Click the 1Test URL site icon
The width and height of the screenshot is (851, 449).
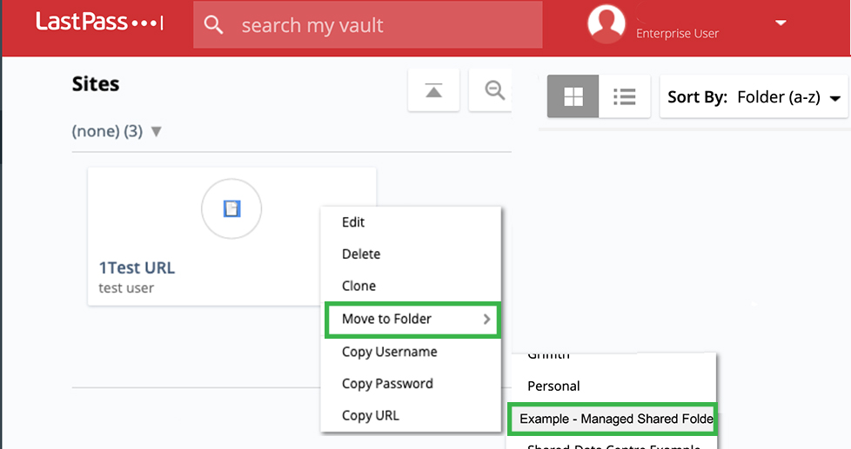point(231,208)
